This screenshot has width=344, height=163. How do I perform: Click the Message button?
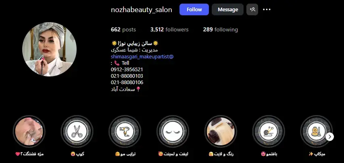point(228,9)
